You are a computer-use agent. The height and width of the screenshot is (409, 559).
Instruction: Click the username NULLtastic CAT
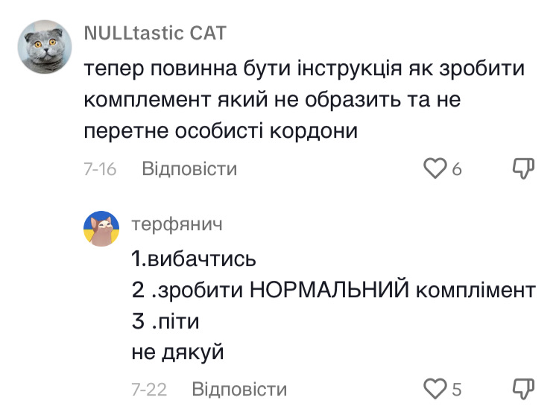[x=155, y=34]
